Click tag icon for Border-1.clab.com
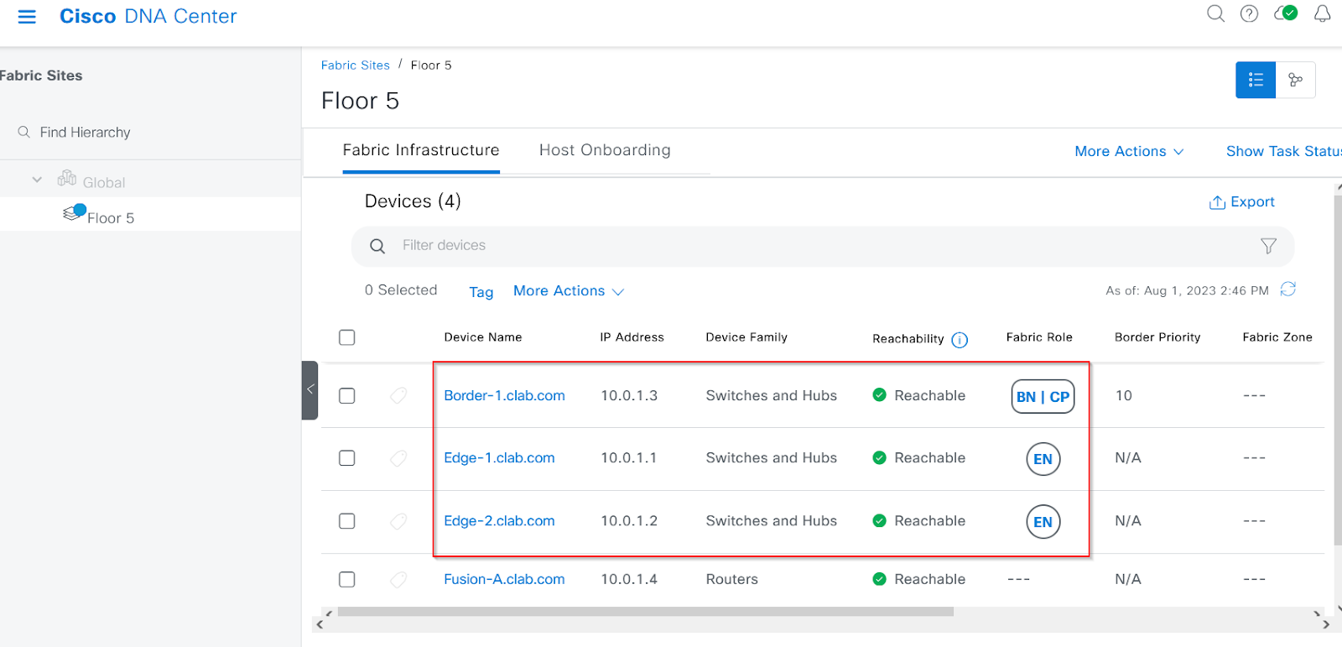The width and height of the screenshot is (1342, 647). [x=398, y=395]
